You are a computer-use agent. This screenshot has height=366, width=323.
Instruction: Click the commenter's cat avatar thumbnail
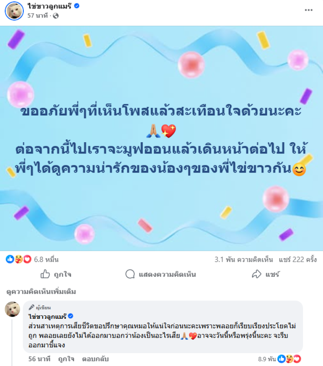pos(13,309)
